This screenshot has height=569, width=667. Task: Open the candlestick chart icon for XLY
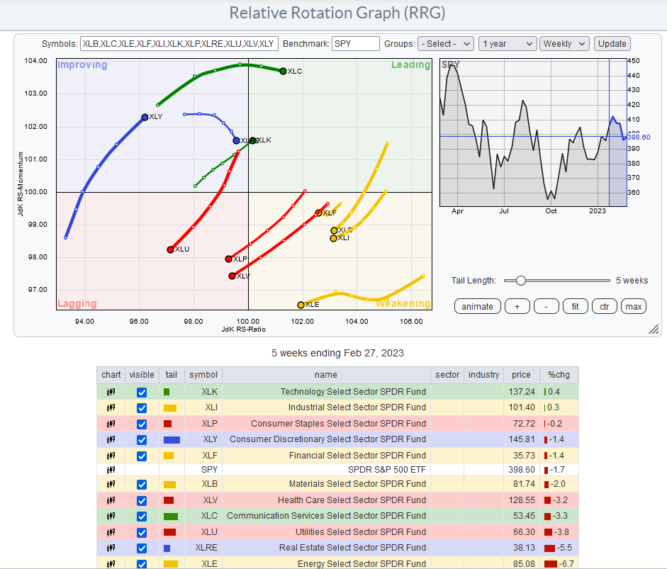111,439
